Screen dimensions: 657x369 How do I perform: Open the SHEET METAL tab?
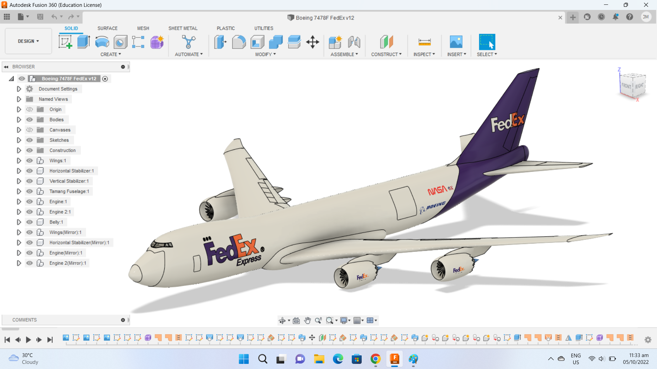pyautogui.click(x=183, y=28)
